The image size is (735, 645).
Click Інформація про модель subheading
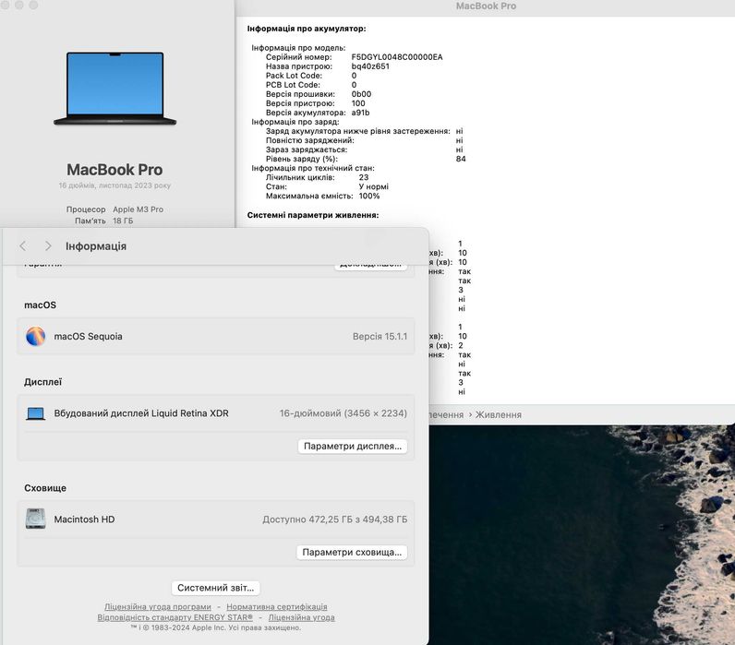pos(298,48)
